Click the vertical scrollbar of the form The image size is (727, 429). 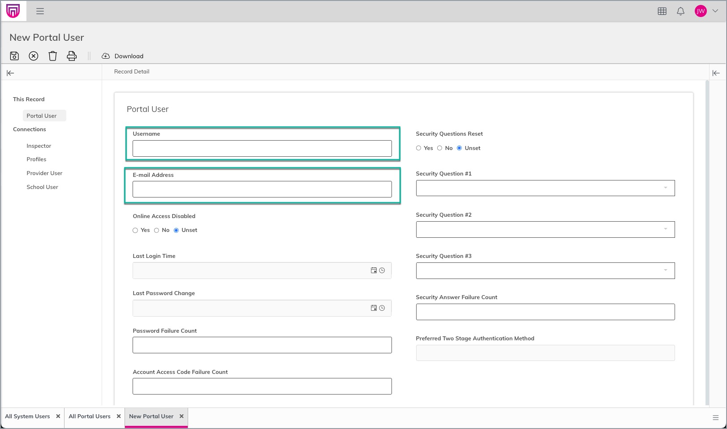(707, 242)
